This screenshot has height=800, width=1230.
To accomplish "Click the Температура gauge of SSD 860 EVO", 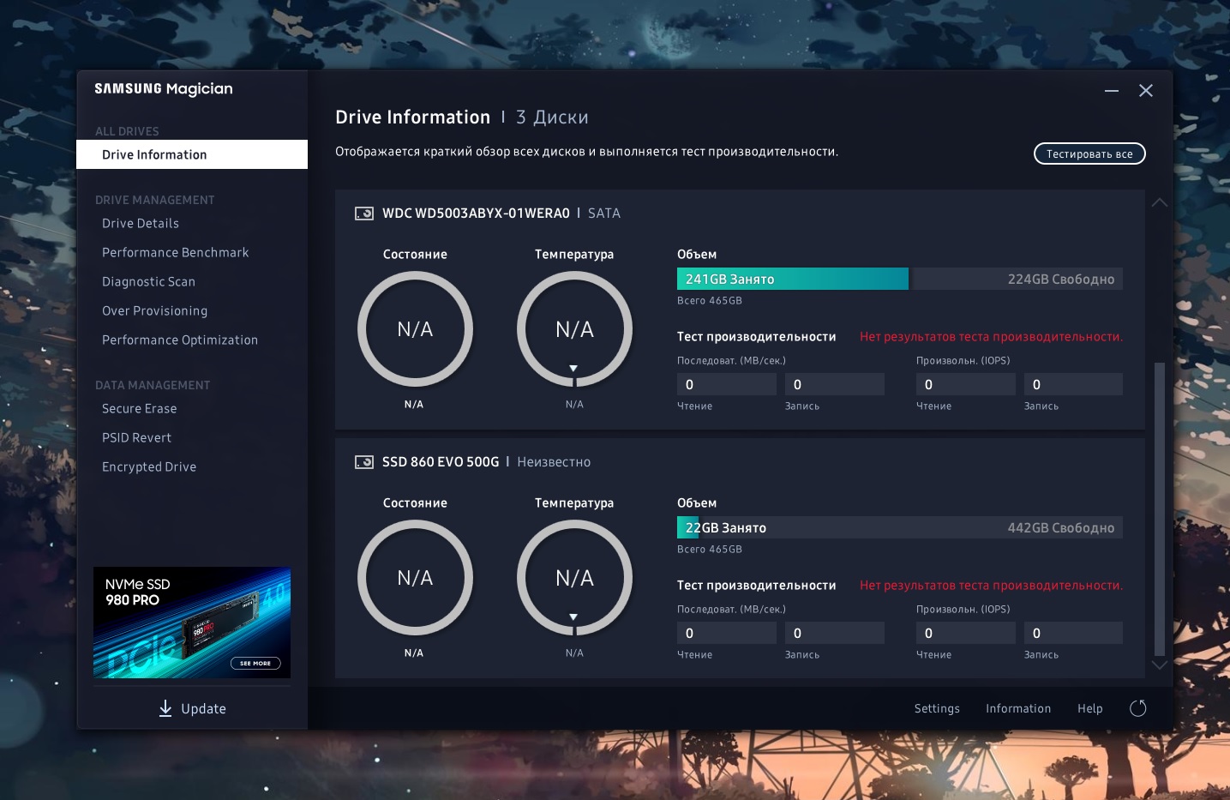I will point(574,578).
